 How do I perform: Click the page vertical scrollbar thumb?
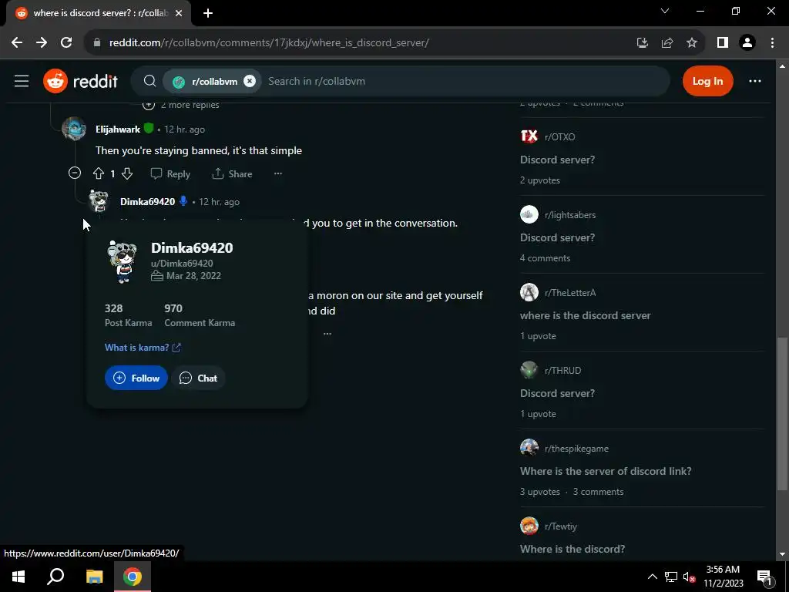pos(782,413)
